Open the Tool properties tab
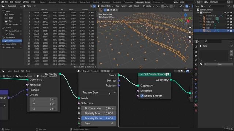This screenshot has height=131, width=234. [x=196, y=47]
